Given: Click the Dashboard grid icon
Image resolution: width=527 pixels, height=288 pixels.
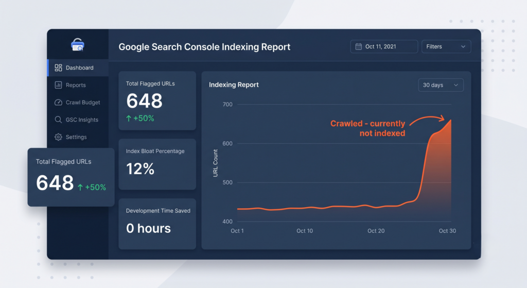Looking at the screenshot, I should [x=58, y=67].
